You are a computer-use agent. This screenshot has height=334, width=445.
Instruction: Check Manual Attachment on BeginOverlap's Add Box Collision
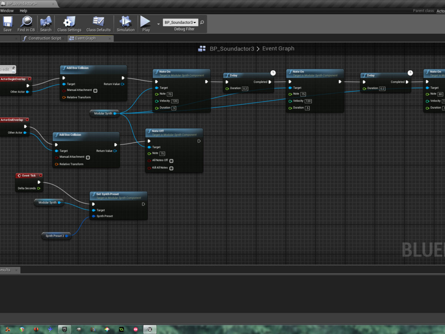(95, 91)
